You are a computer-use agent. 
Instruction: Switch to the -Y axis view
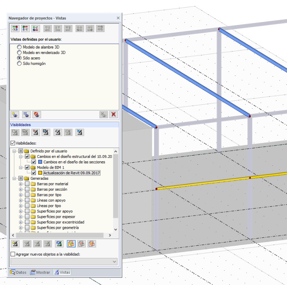[25, 29]
